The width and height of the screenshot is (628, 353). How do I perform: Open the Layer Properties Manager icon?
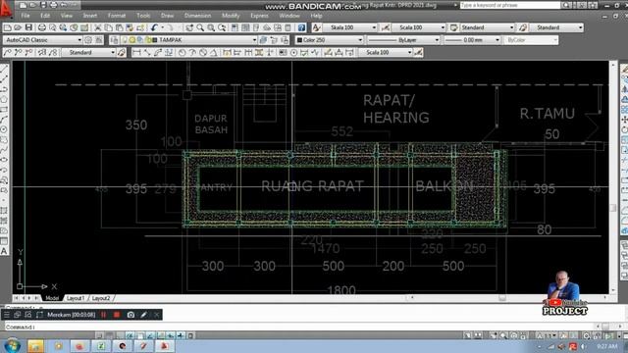point(114,40)
